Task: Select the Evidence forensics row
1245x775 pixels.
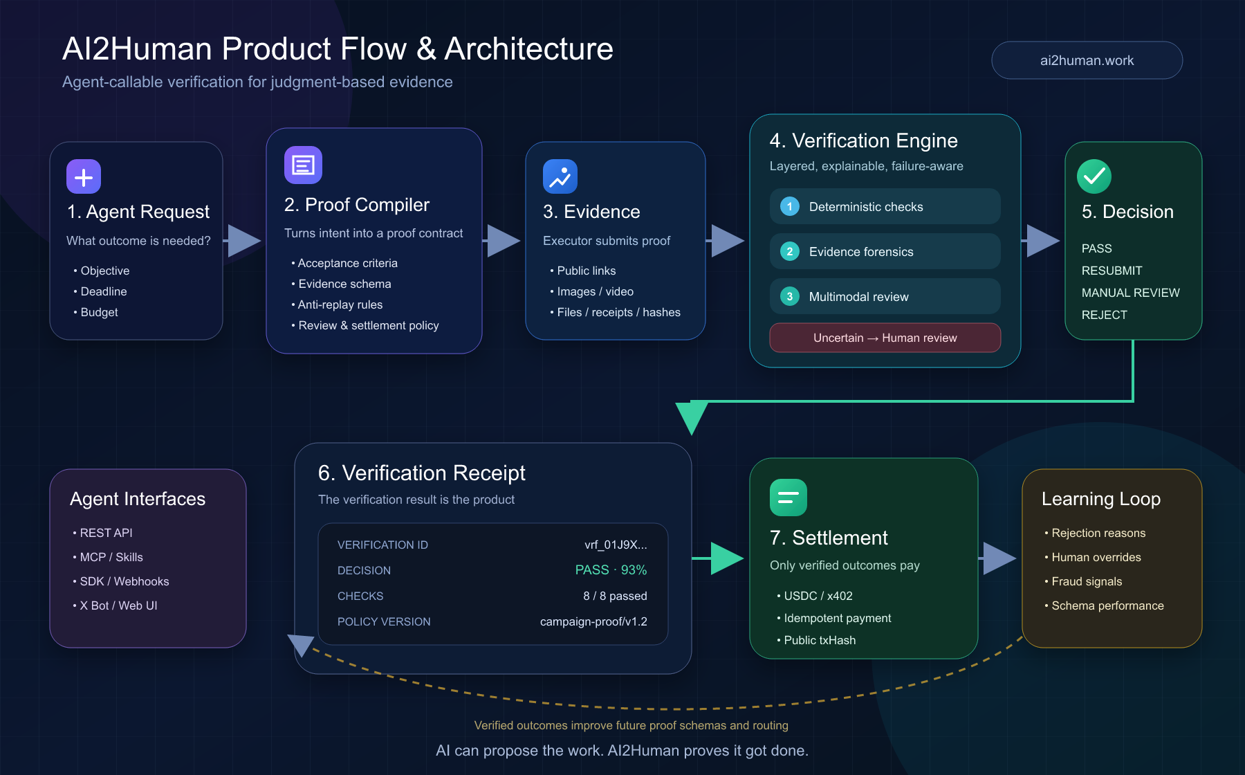Action: 885,251
